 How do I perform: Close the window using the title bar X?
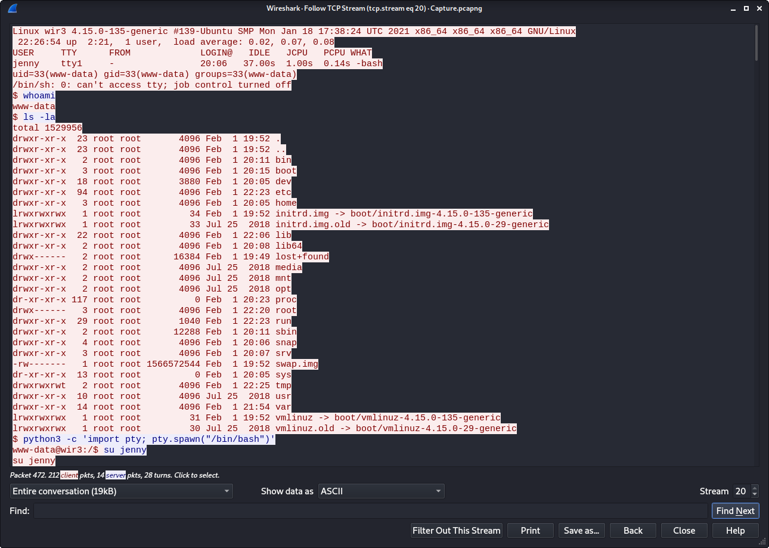tap(758, 8)
